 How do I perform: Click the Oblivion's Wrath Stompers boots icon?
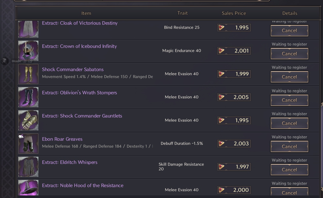28,97
